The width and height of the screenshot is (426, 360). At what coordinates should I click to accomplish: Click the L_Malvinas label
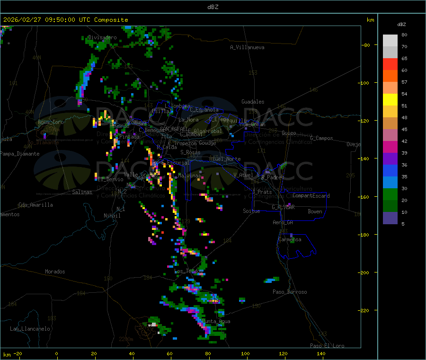click(186, 176)
